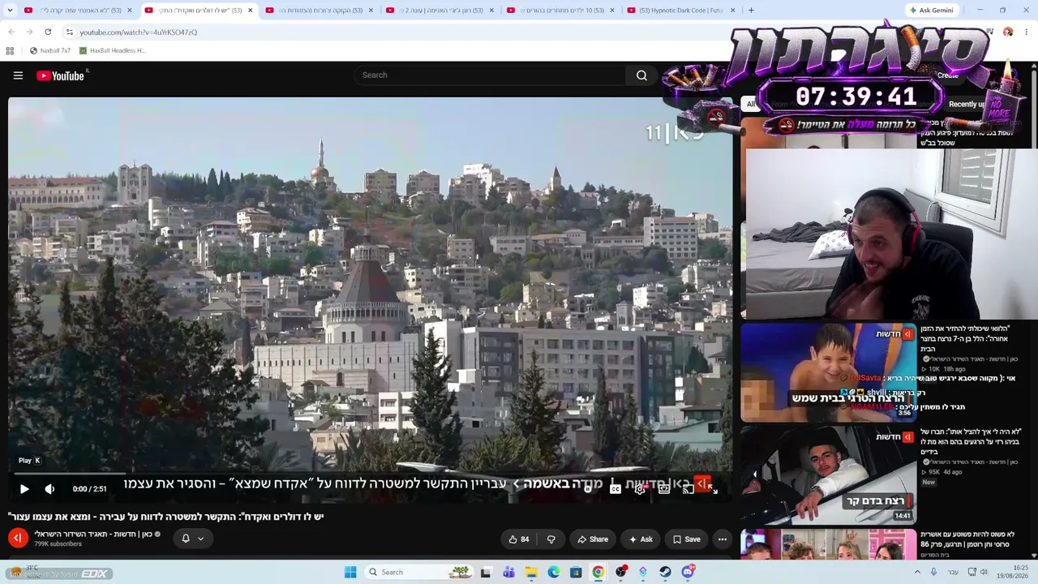Open the haxball 7x7 bookmark

49,50
